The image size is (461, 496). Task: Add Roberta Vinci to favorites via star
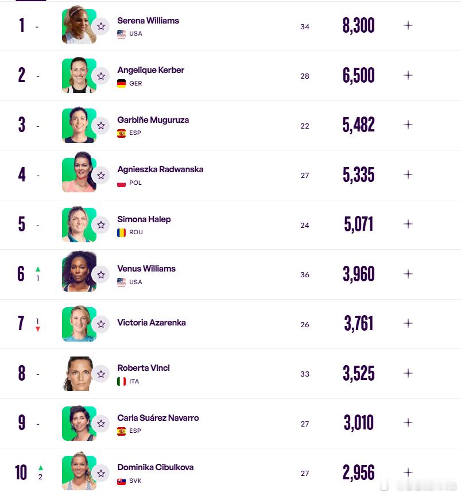(101, 374)
